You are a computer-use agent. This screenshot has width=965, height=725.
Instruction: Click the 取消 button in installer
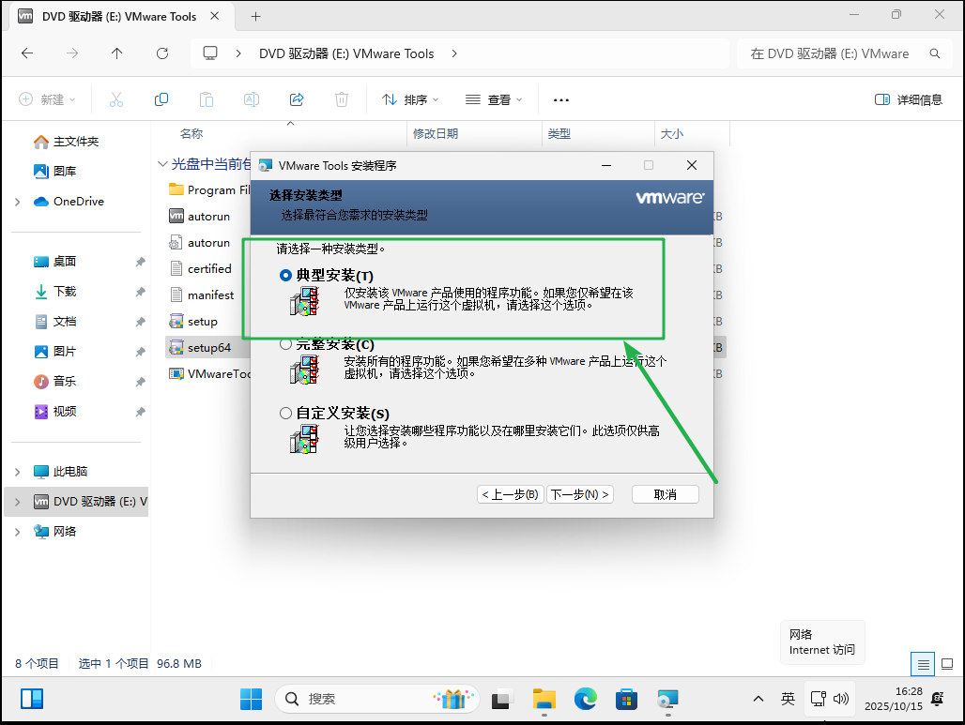tap(666, 494)
